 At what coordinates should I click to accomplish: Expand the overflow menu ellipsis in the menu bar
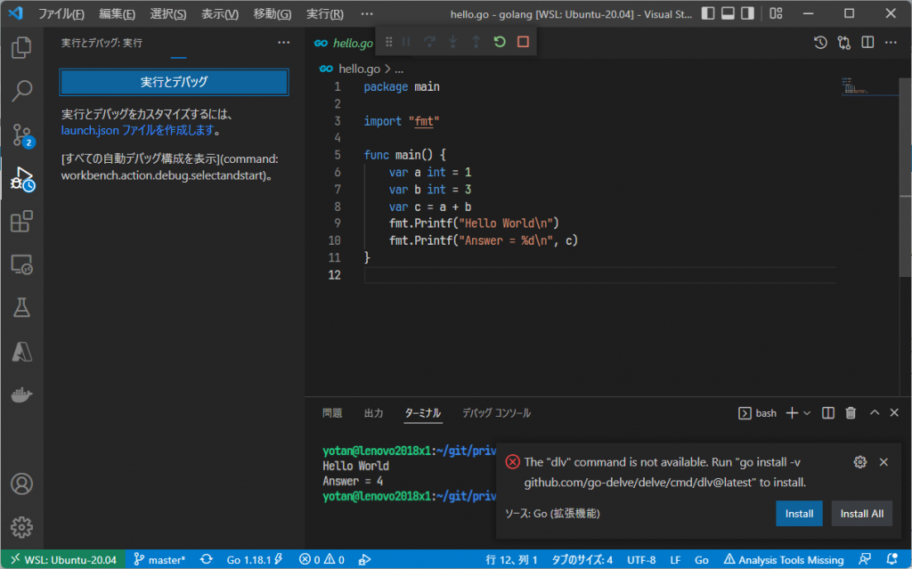tap(366, 14)
